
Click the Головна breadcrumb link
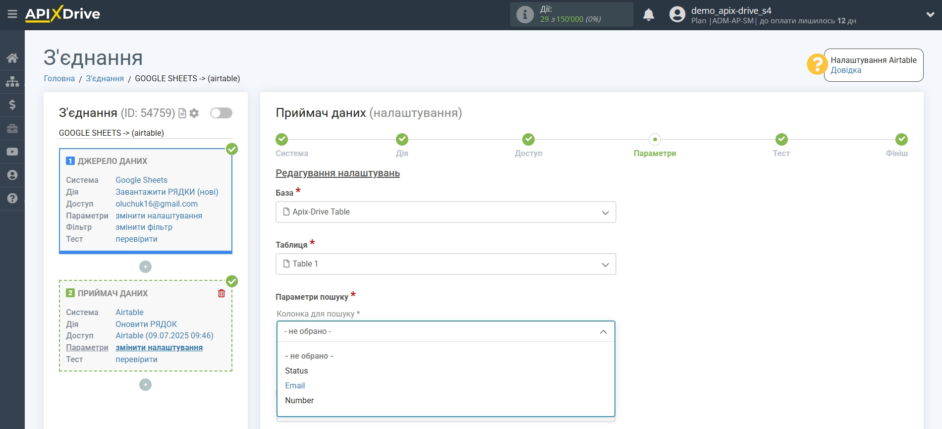point(59,78)
